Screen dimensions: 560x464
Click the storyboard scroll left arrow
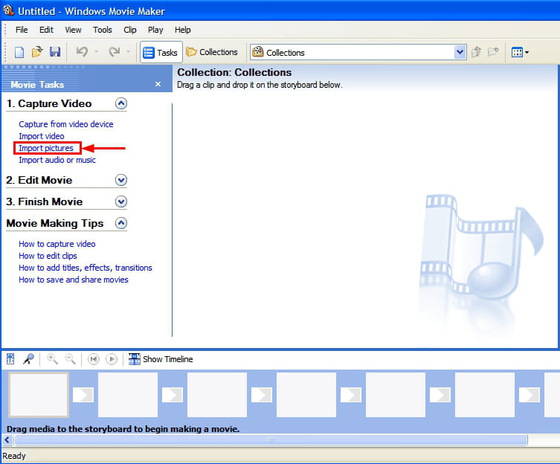click(7, 439)
